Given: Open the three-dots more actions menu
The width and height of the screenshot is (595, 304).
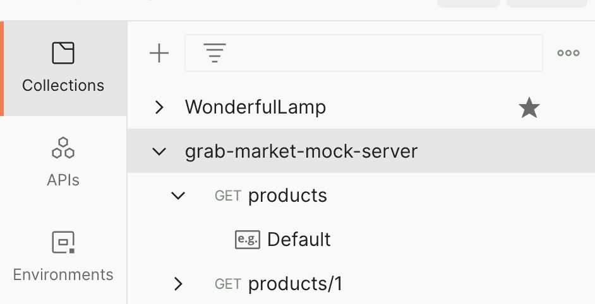Looking at the screenshot, I should 568,53.
